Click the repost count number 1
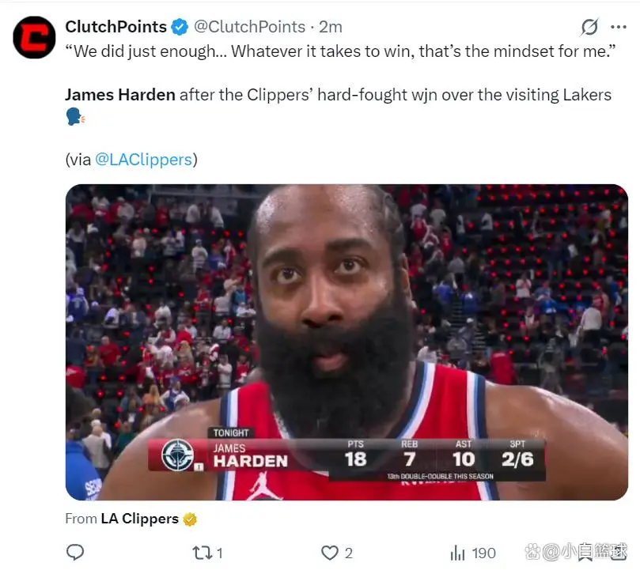The width and height of the screenshot is (640, 574). coord(220,553)
